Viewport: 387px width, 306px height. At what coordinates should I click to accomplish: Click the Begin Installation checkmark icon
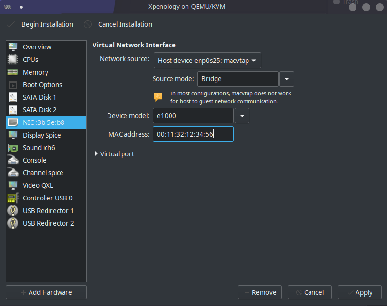tap(10, 24)
